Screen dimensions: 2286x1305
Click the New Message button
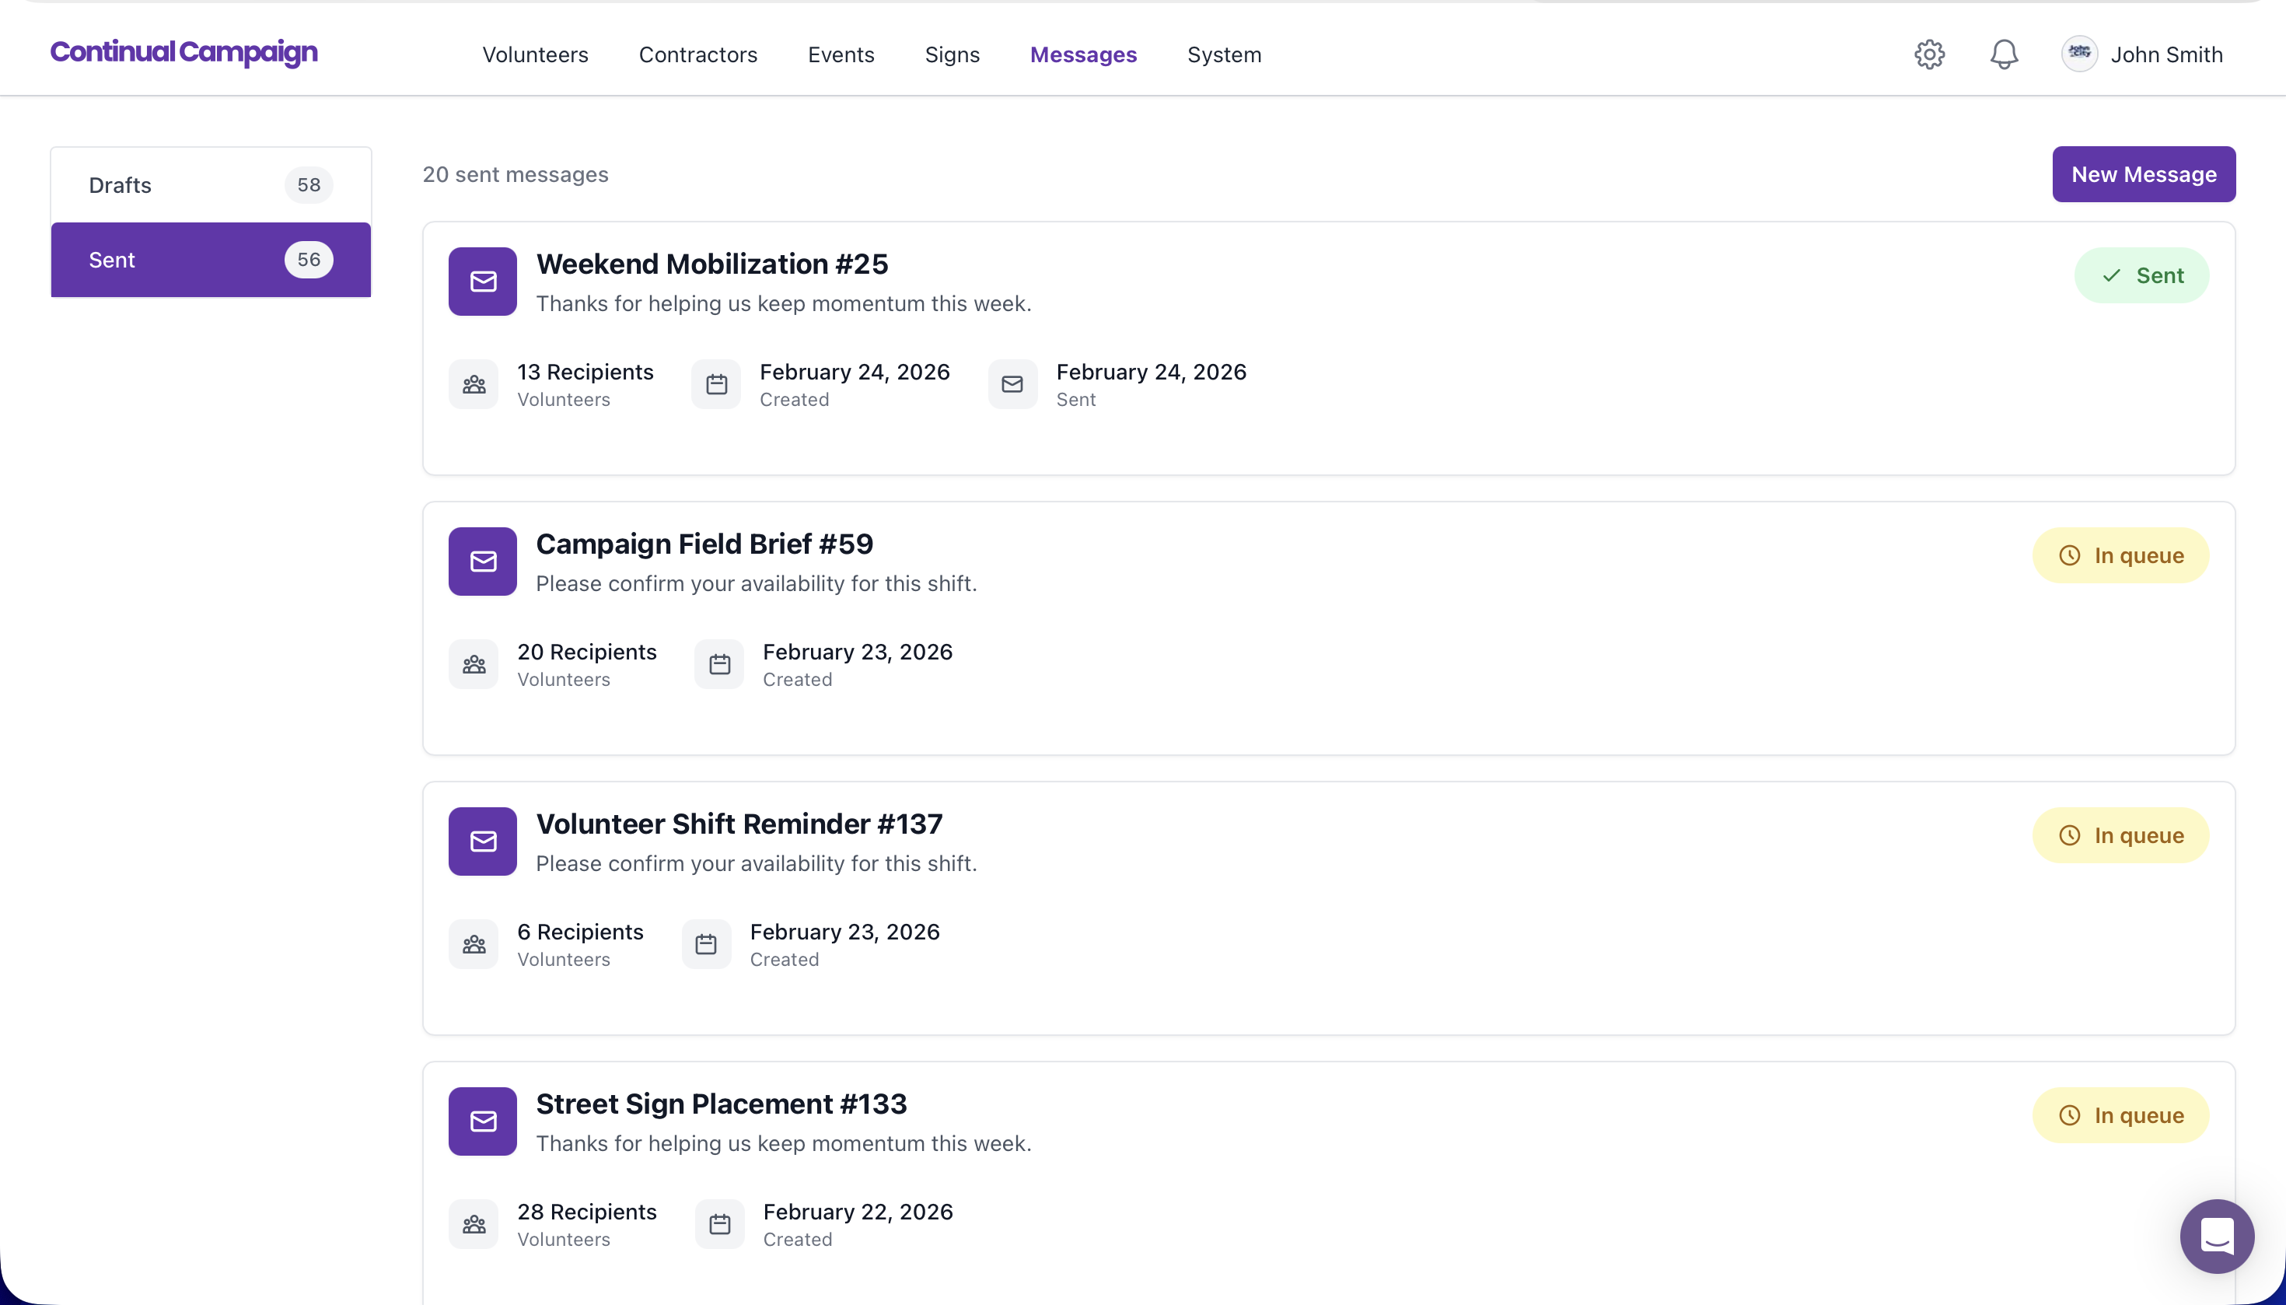pos(2143,175)
